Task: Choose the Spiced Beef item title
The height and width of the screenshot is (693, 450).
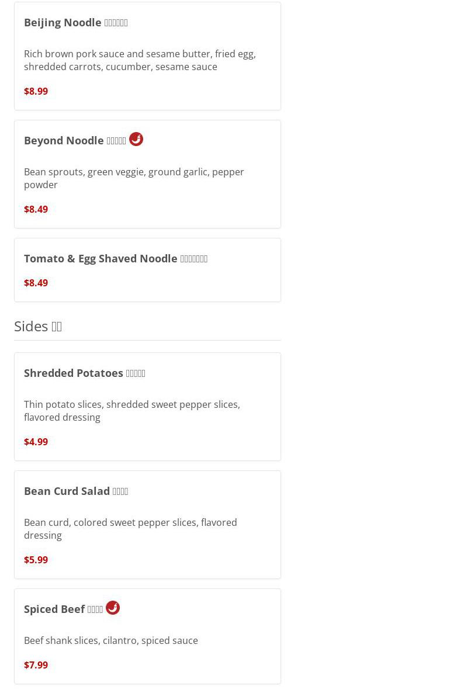Action: pos(63,609)
